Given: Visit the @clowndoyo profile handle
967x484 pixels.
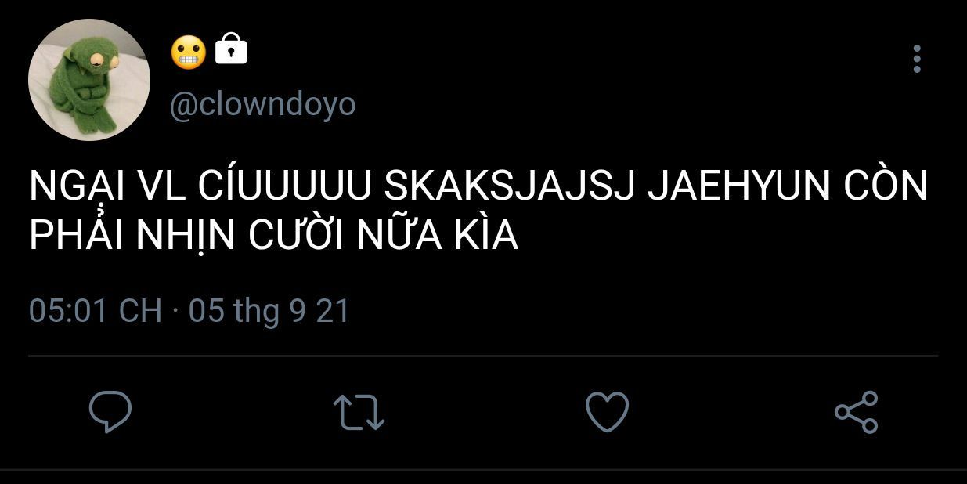Looking at the screenshot, I should [x=263, y=104].
